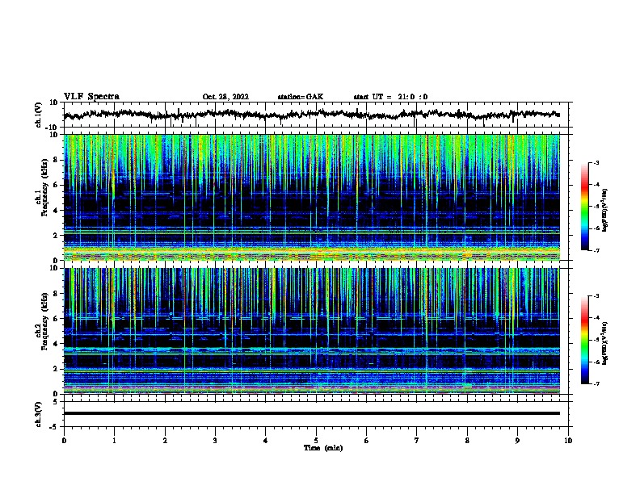The width and height of the screenshot is (640, 494).
Task: Click time axis tick label "6"
Action: (x=367, y=441)
